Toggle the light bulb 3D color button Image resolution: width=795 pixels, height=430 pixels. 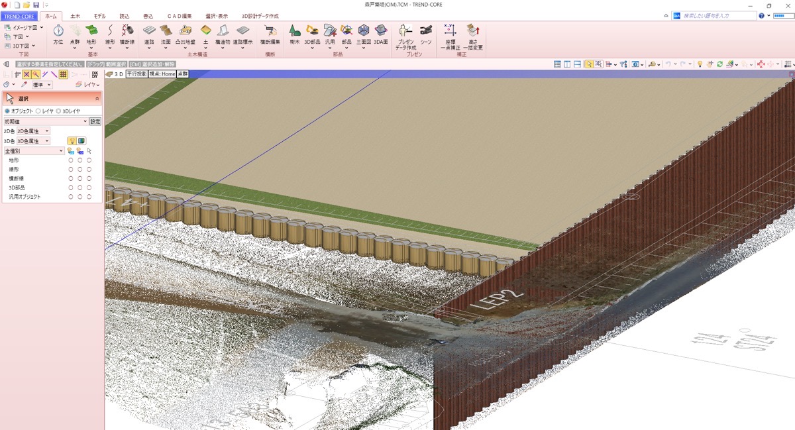click(x=72, y=141)
